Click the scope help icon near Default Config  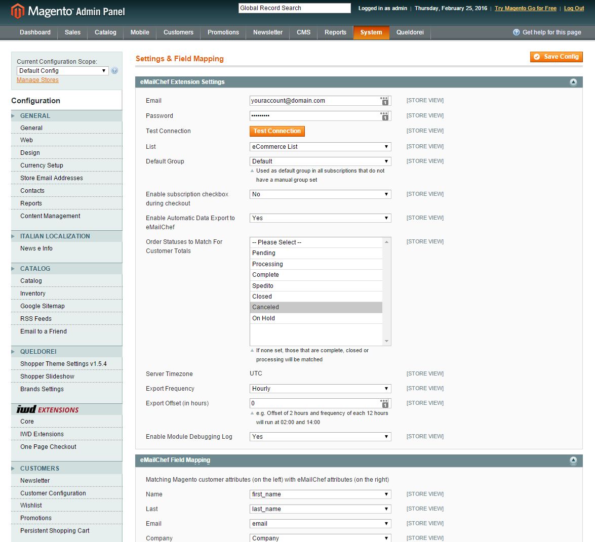pos(114,70)
